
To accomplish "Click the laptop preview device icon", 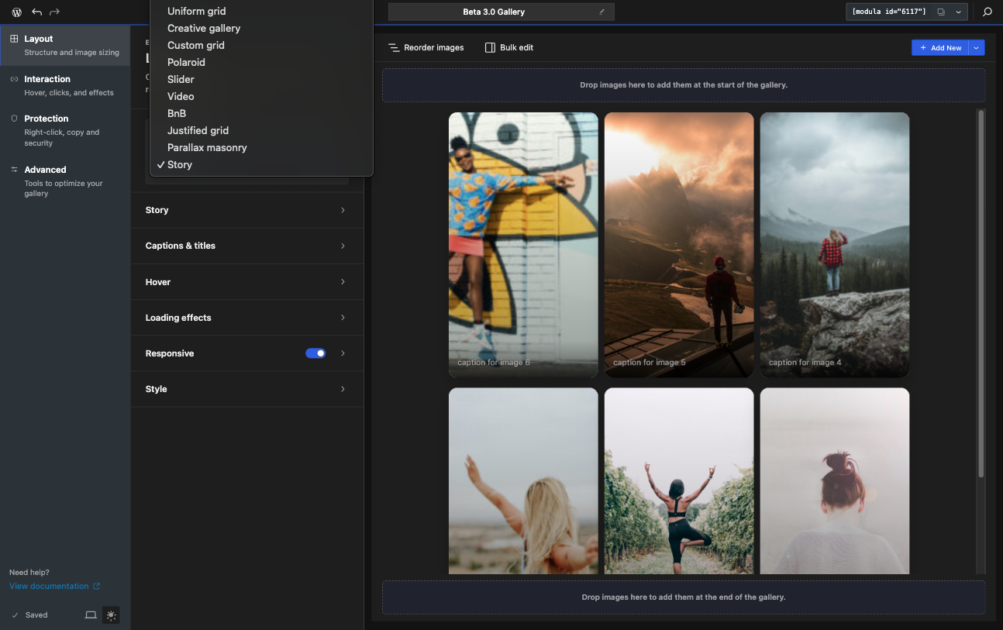I will 91,615.
